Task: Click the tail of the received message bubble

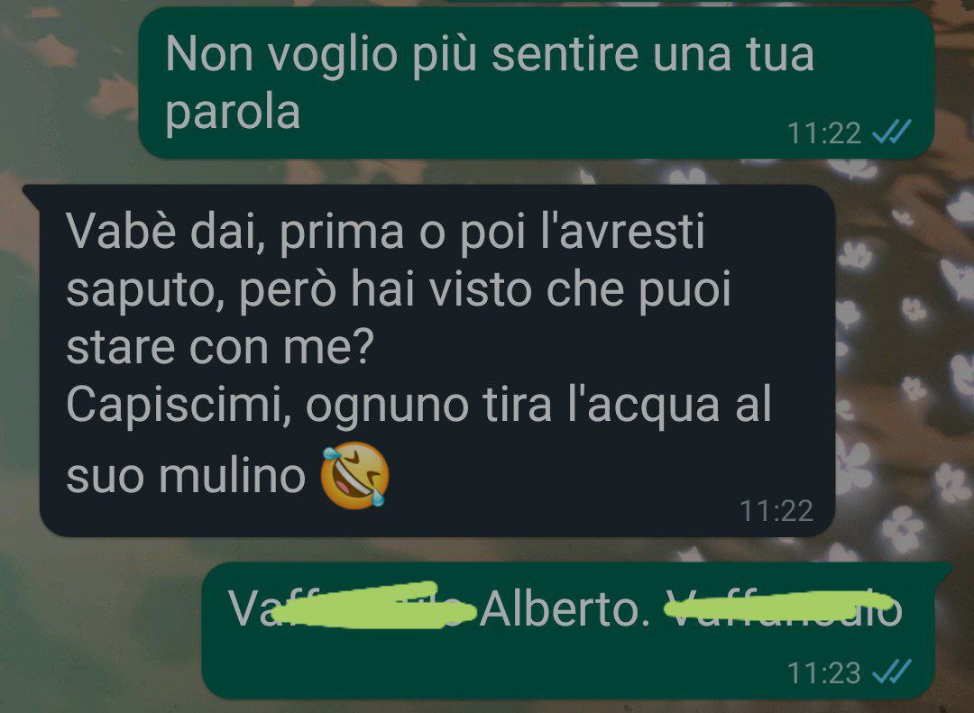Action: (x=31, y=193)
